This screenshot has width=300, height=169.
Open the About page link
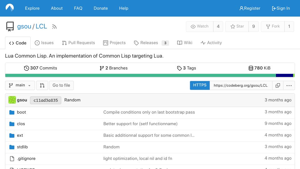(57, 8)
